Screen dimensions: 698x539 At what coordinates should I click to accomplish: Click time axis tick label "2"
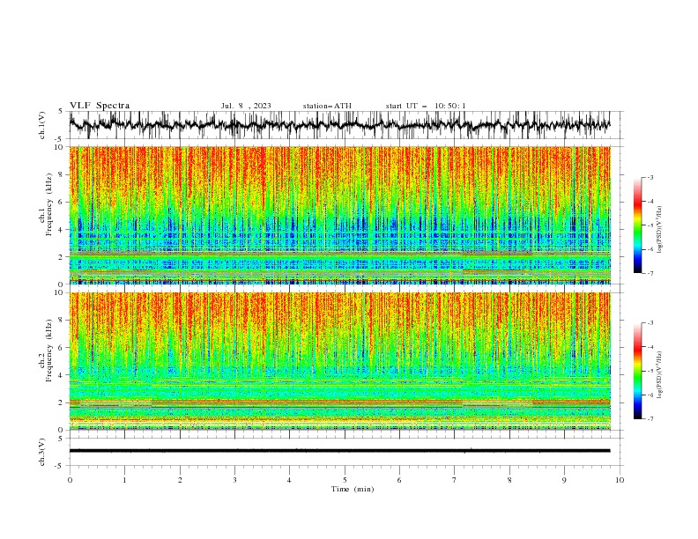click(180, 480)
